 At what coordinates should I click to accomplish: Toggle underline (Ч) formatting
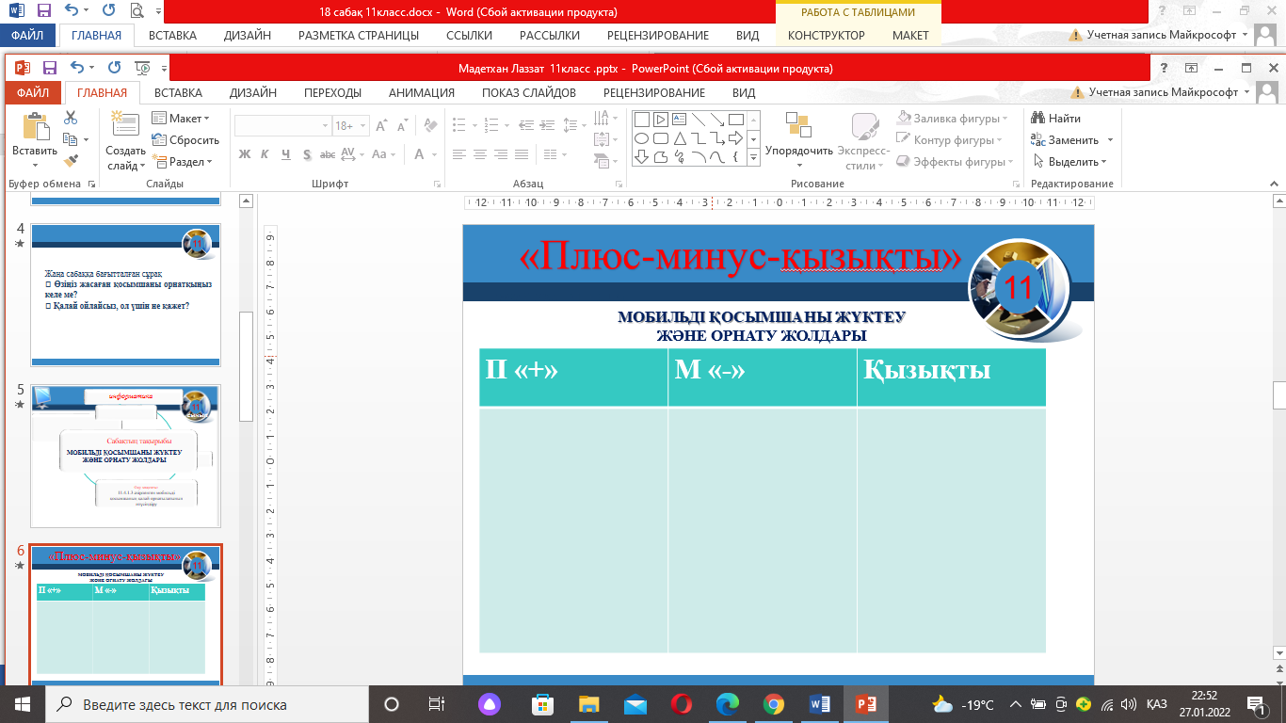284,154
